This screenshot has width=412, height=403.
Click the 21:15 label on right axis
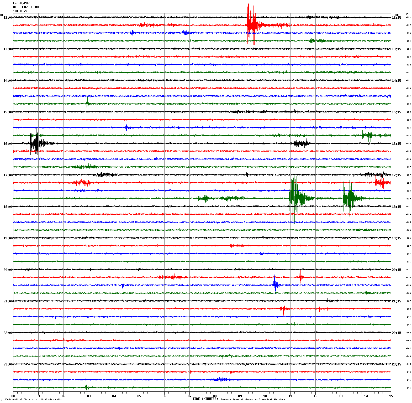click(396, 301)
